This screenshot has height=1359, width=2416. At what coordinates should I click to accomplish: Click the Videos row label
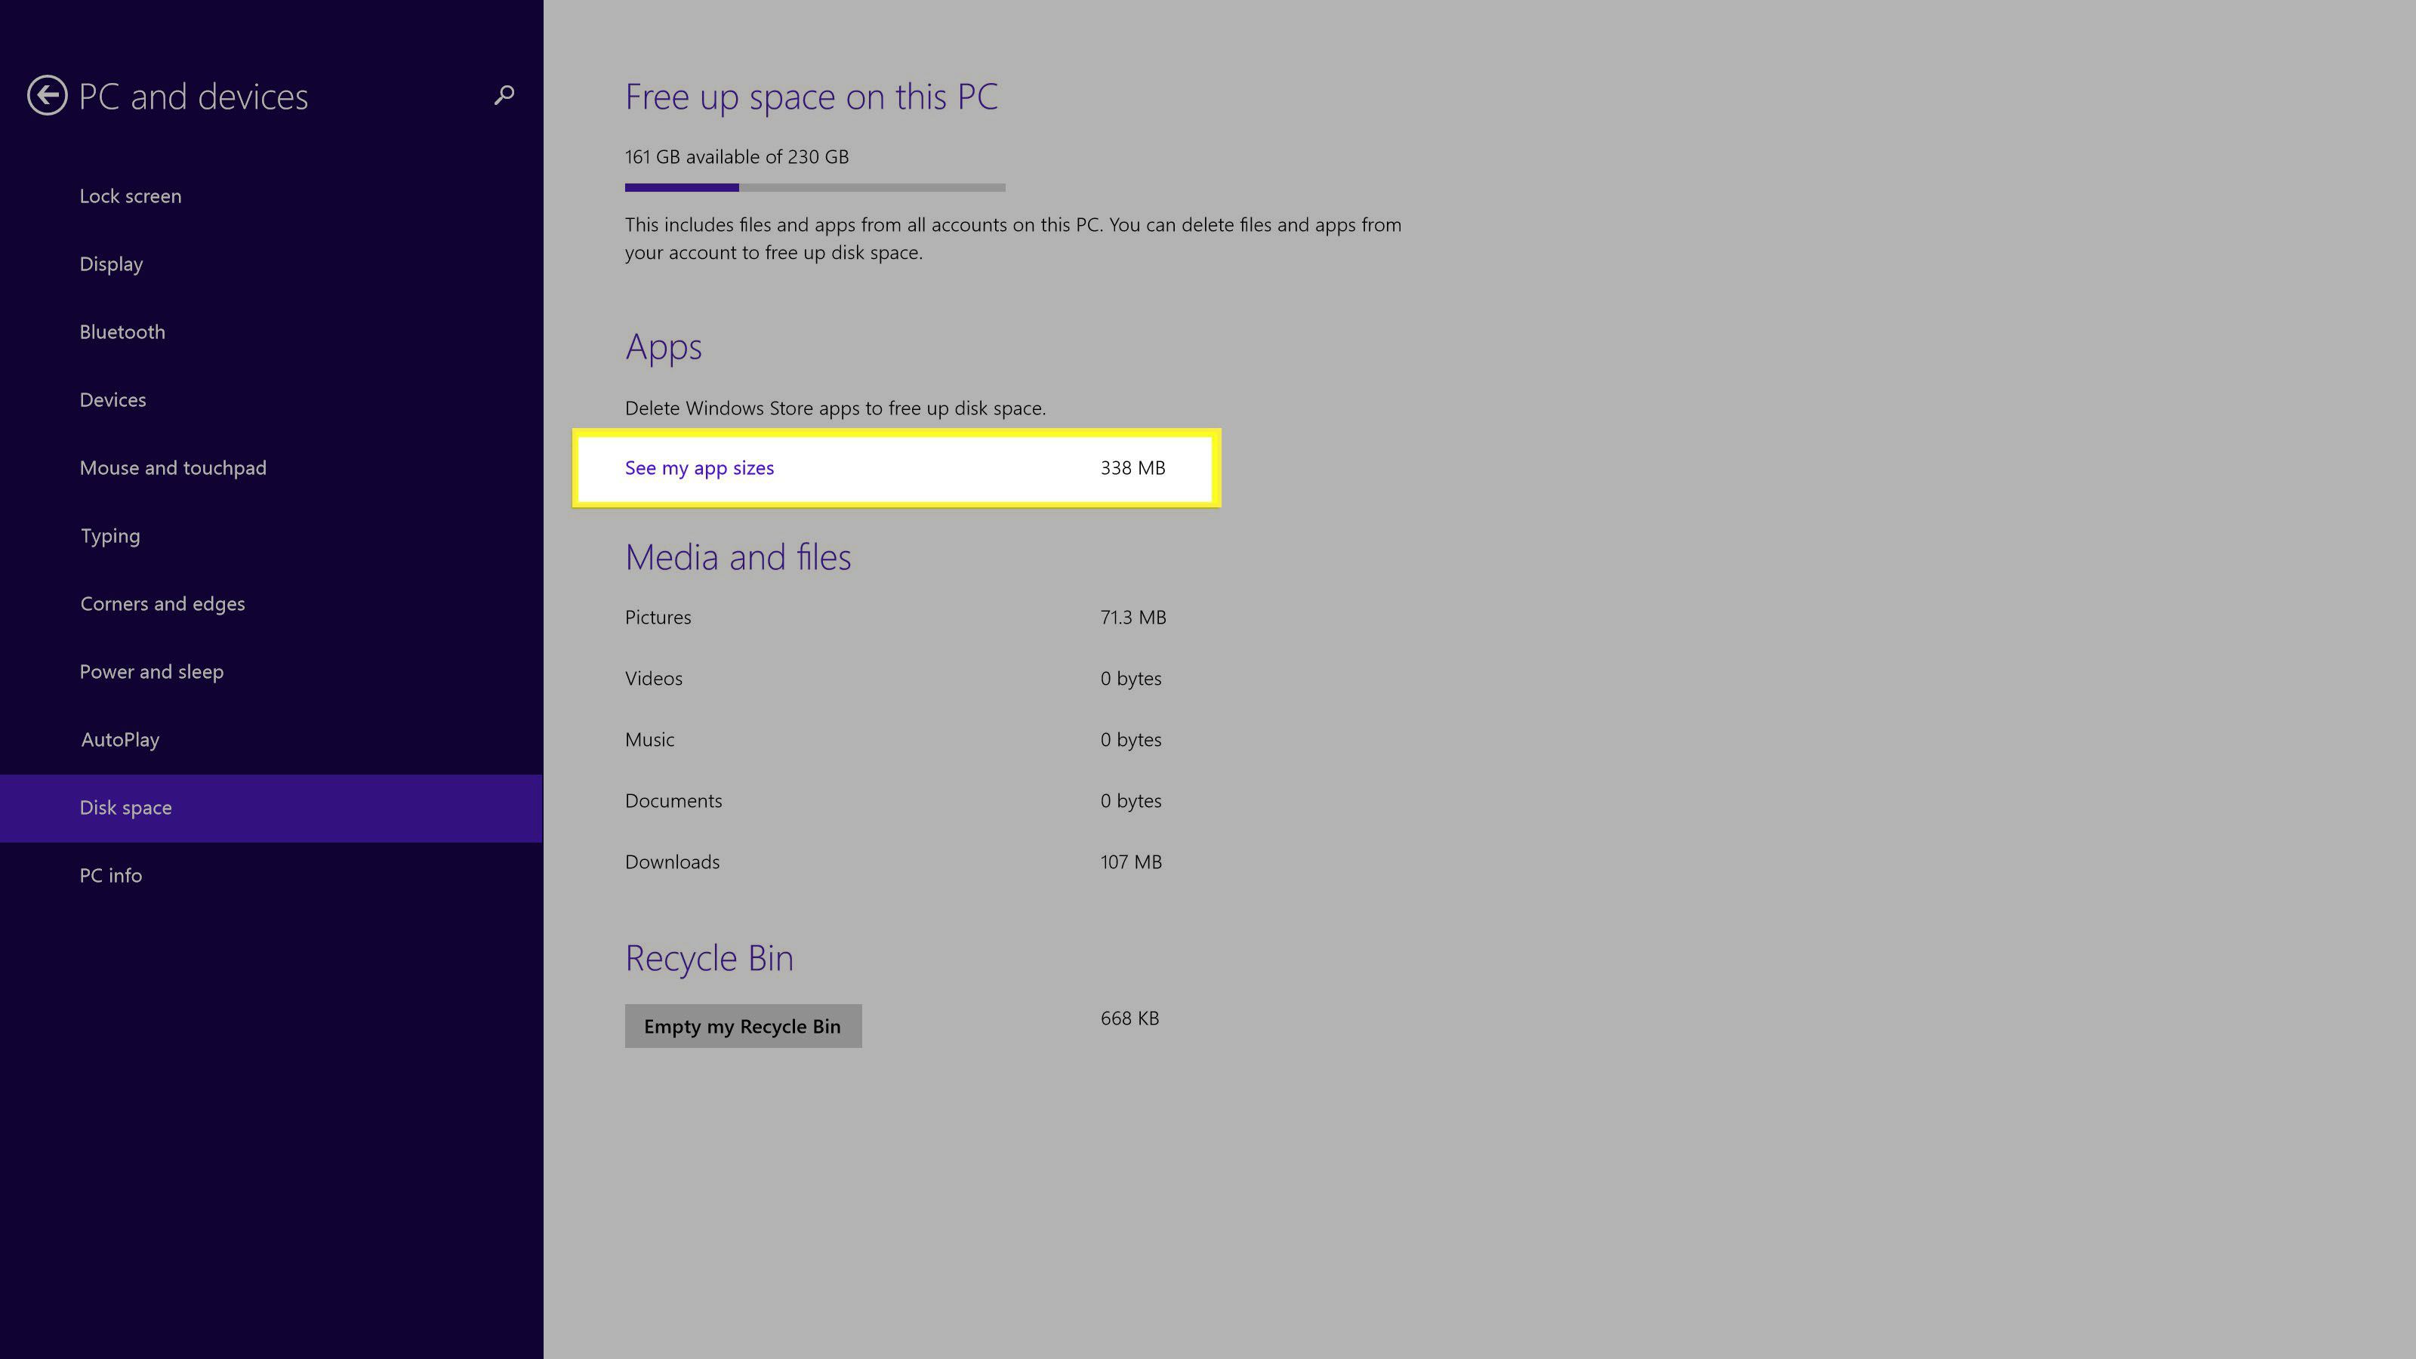point(654,678)
